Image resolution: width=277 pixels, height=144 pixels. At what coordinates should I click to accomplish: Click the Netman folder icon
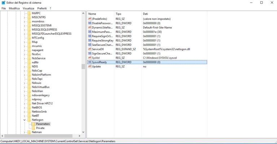29,132
